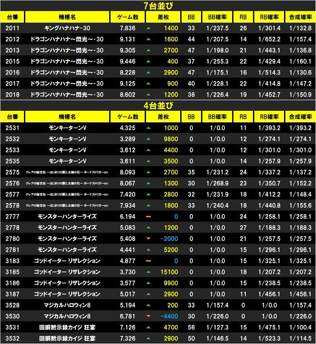Click the red down arrow in row 2780

pos(148,238)
